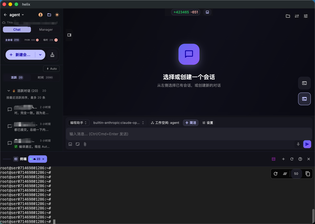Open the top-right folder icon
This screenshot has height=224, width=315.
pyautogui.click(x=288, y=16)
